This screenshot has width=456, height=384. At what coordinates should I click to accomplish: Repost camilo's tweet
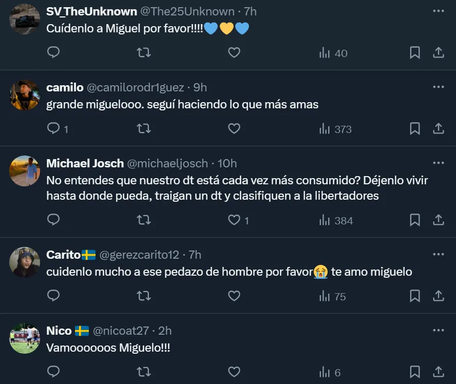144,128
